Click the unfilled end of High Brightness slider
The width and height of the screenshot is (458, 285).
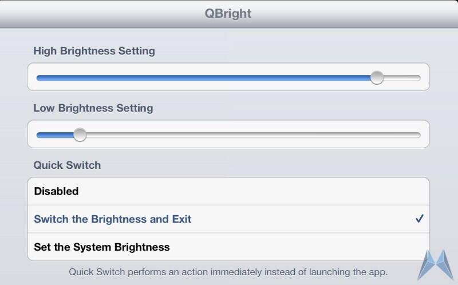(x=402, y=78)
